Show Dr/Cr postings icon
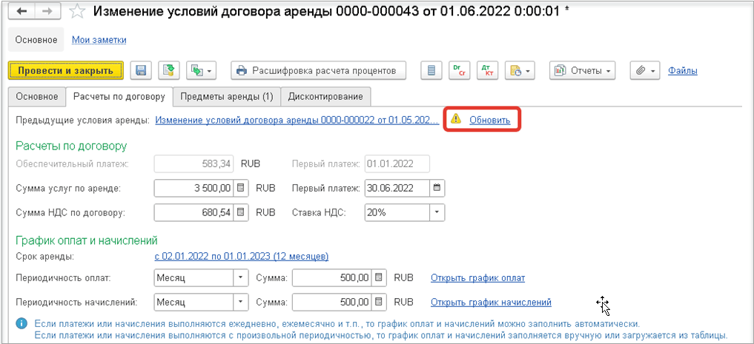 459,71
